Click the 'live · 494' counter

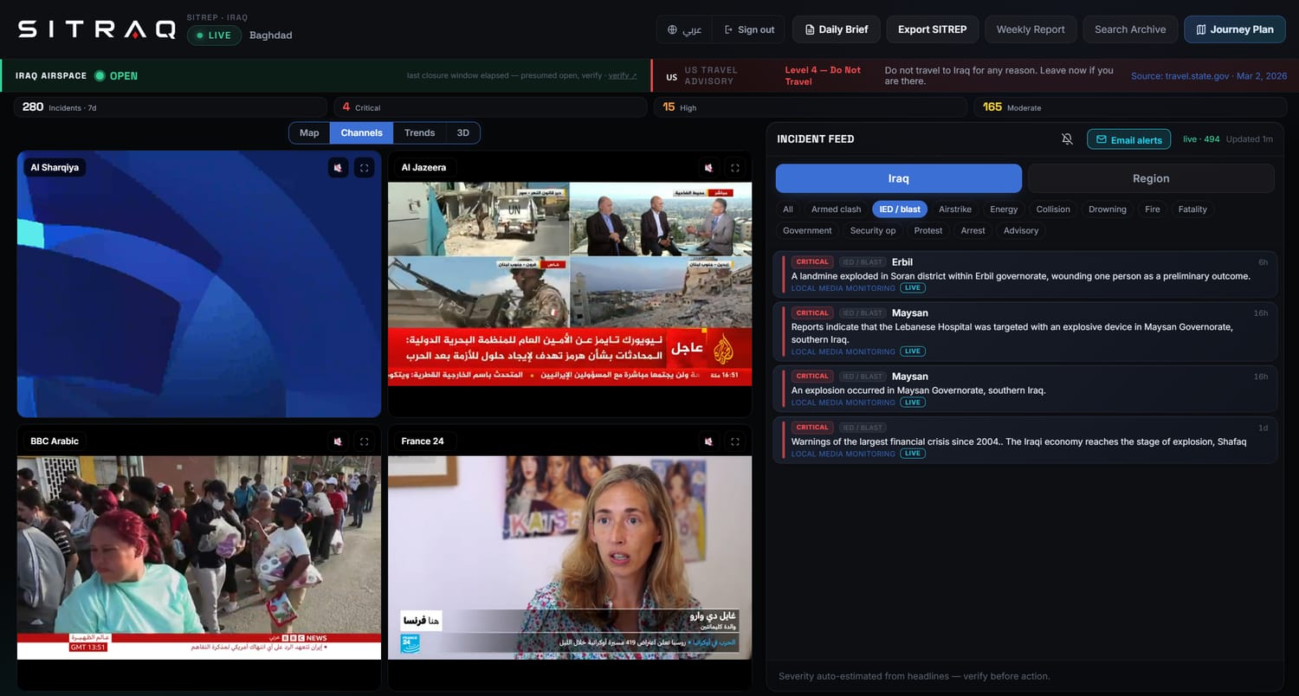tap(1201, 139)
